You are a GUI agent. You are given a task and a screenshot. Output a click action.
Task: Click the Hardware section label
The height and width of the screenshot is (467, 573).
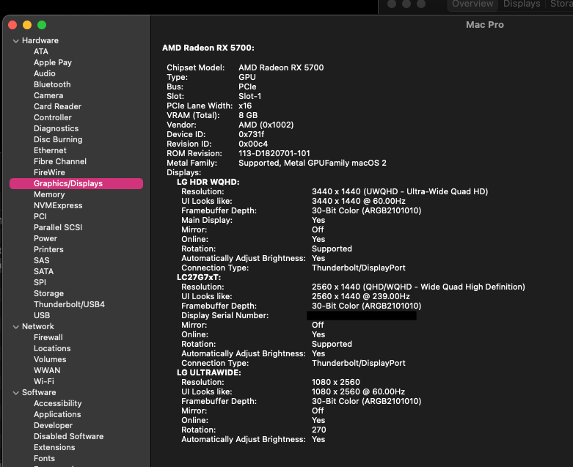pyautogui.click(x=40, y=40)
